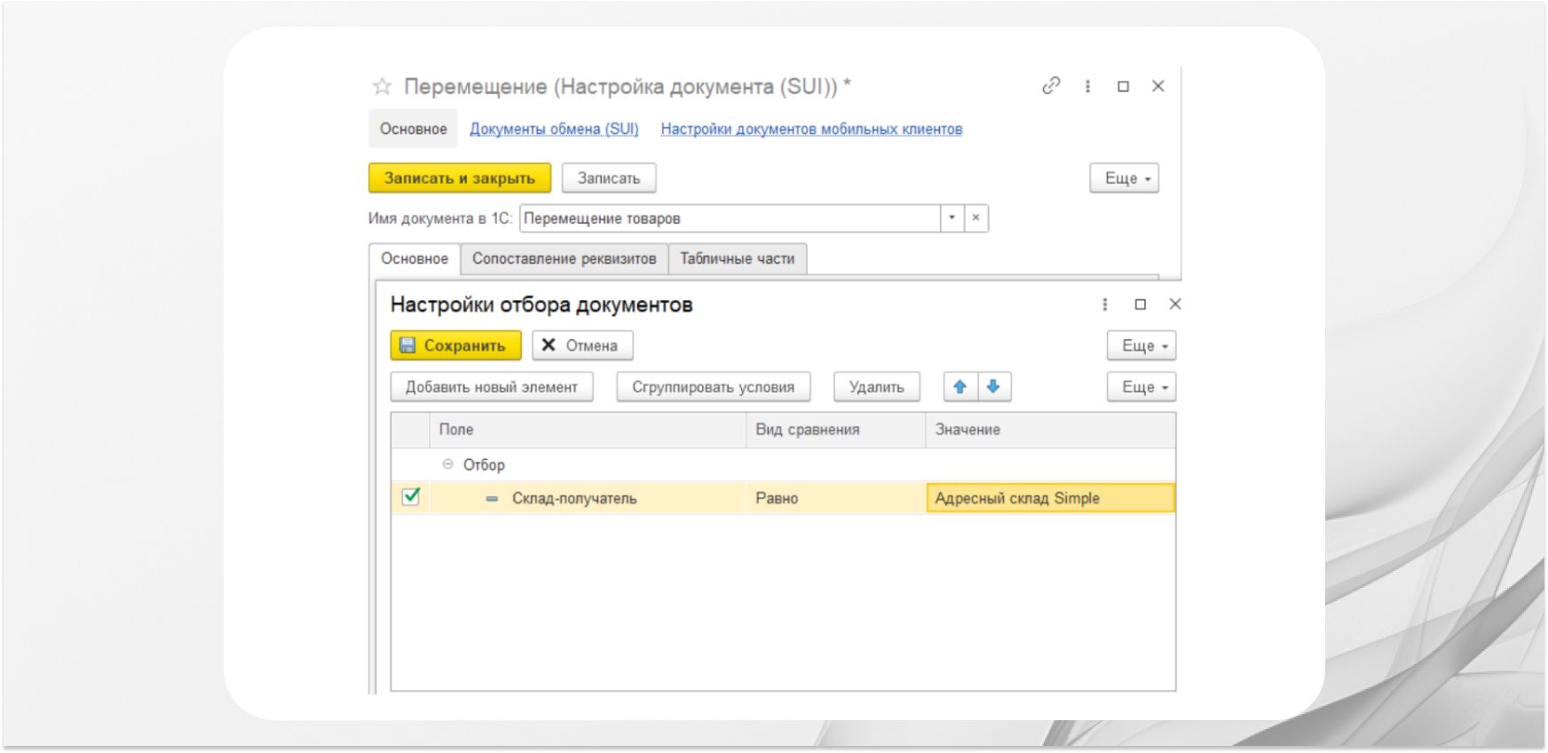
Task: Select the Основное tab below document name
Action: click(415, 258)
